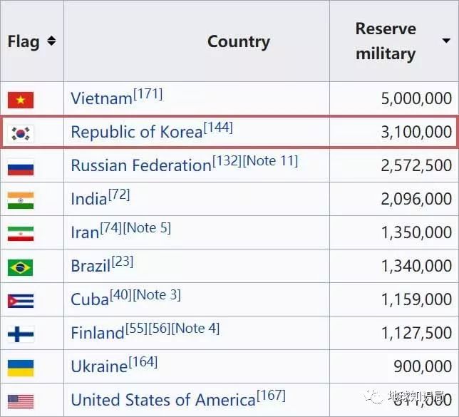459x417 pixels.
Task: Open Note 11 reference for Russia
Action: (270, 160)
